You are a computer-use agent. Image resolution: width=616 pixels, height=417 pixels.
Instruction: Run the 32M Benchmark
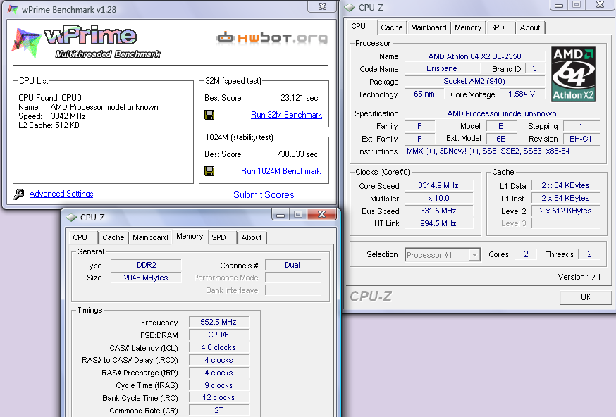286,115
